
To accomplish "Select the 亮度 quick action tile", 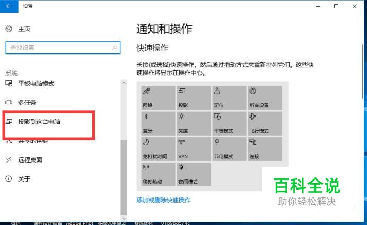I will 194,123.
